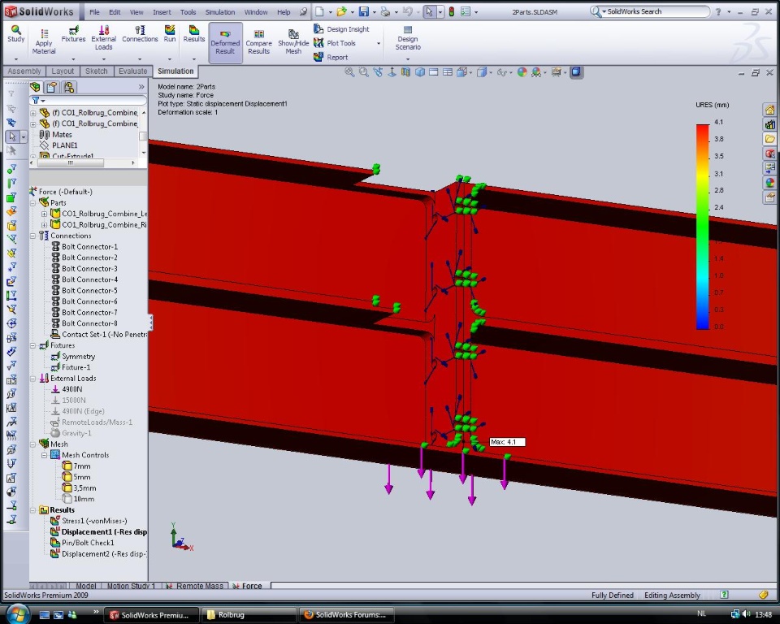Switch to Rolbrug folder in taskbar
The width and height of the screenshot is (780, 624).
coord(249,615)
